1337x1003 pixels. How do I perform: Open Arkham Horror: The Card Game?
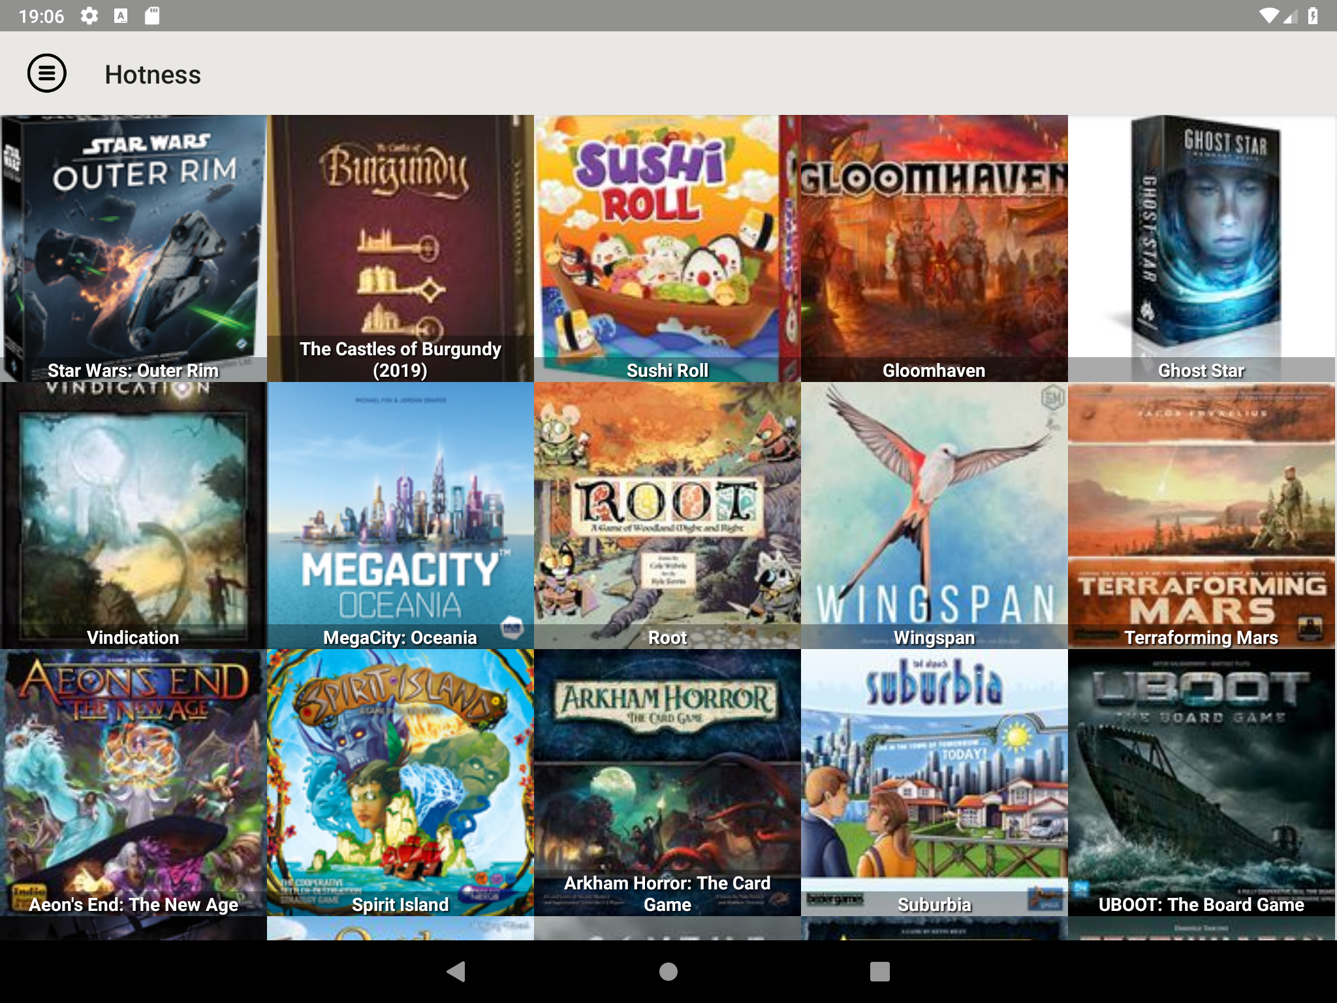pos(667,782)
